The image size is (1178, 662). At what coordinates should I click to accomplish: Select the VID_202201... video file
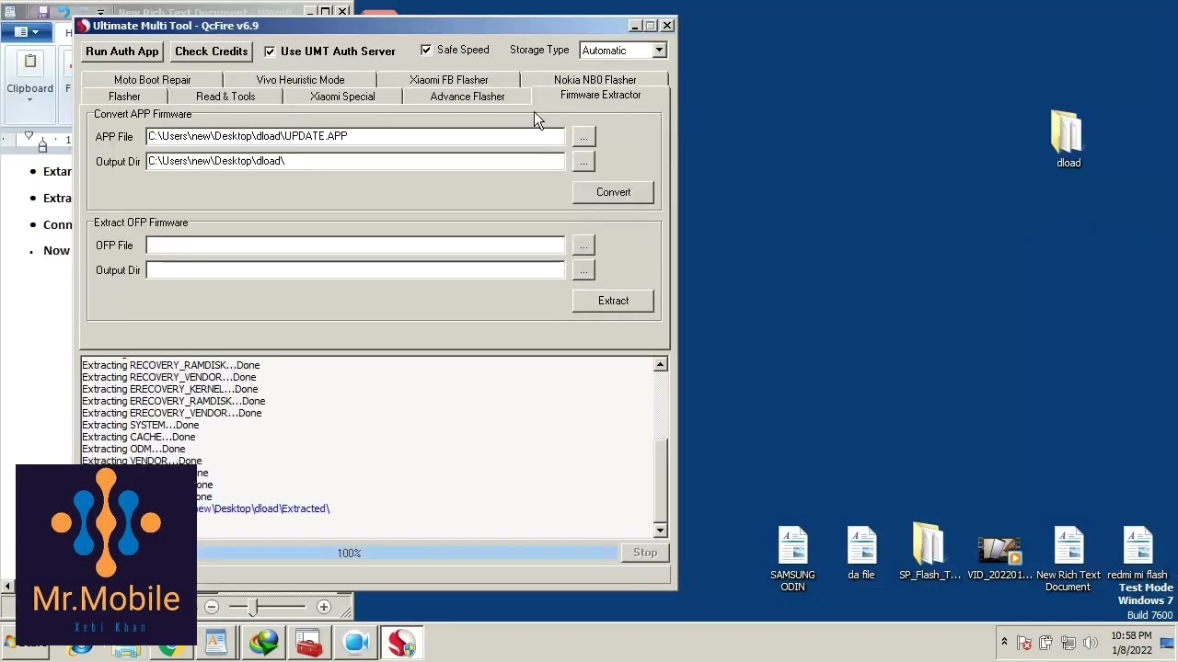tap(999, 555)
